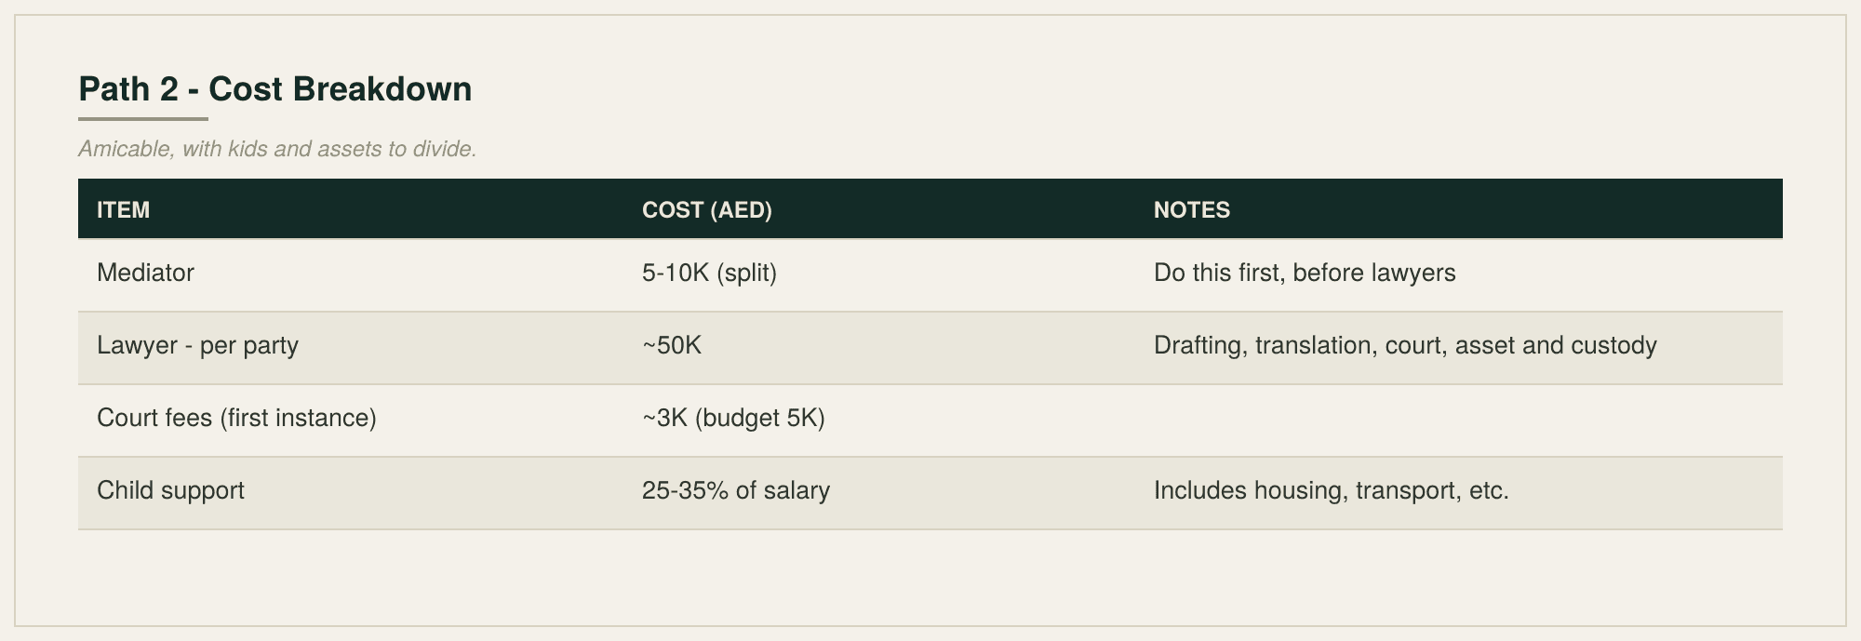
Task: Click the COST (AED) column header
Action: pyautogui.click(x=707, y=210)
